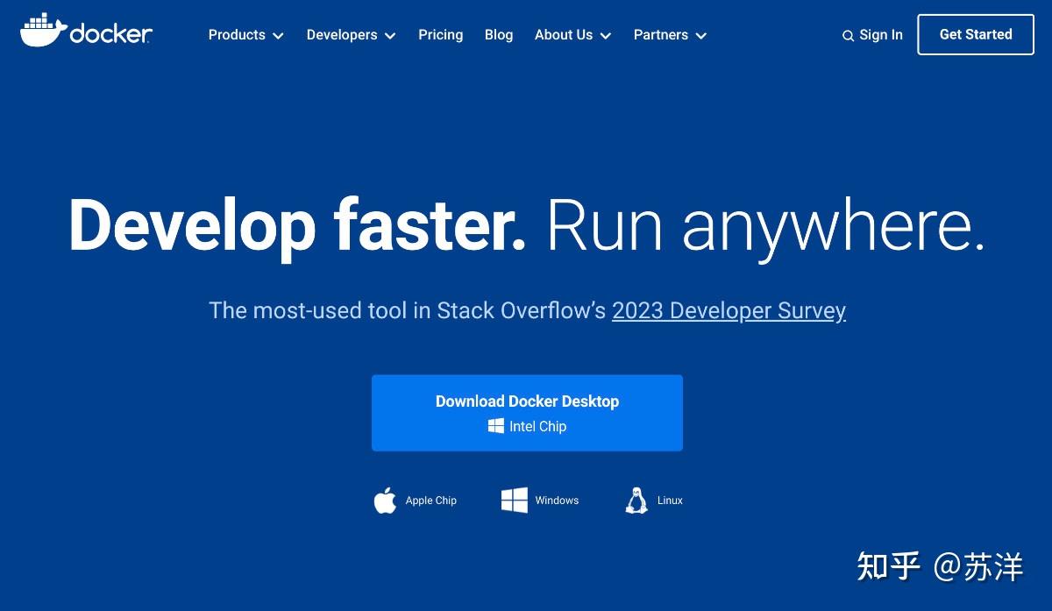The width and height of the screenshot is (1052, 611).
Task: Click Download Docker Desktop for Intel Chip
Action: coord(527,401)
